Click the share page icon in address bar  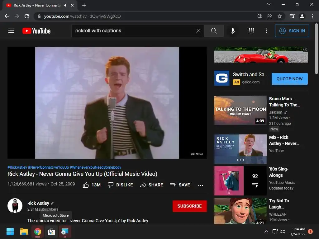click(x=269, y=16)
